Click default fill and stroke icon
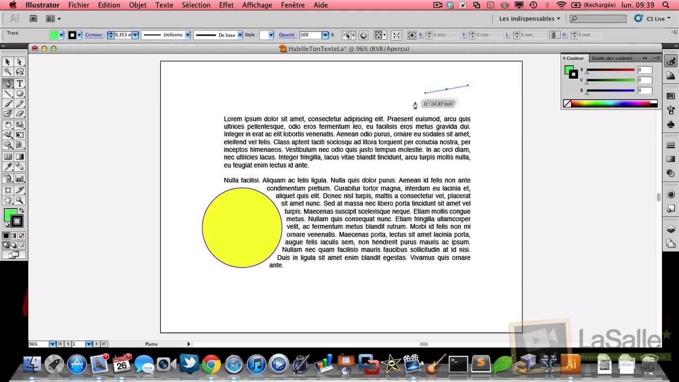The width and height of the screenshot is (679, 382). pos(7,225)
